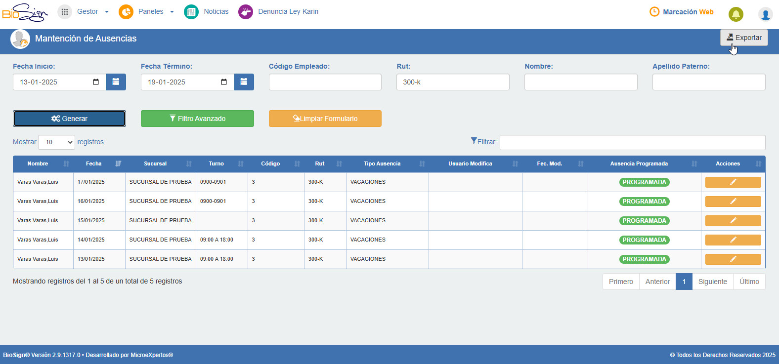Expand the Paneles dropdown menu
The image size is (779, 364).
(147, 11)
